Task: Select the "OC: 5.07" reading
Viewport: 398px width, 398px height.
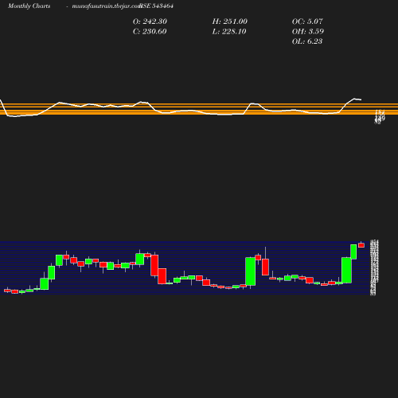Action: coord(307,21)
